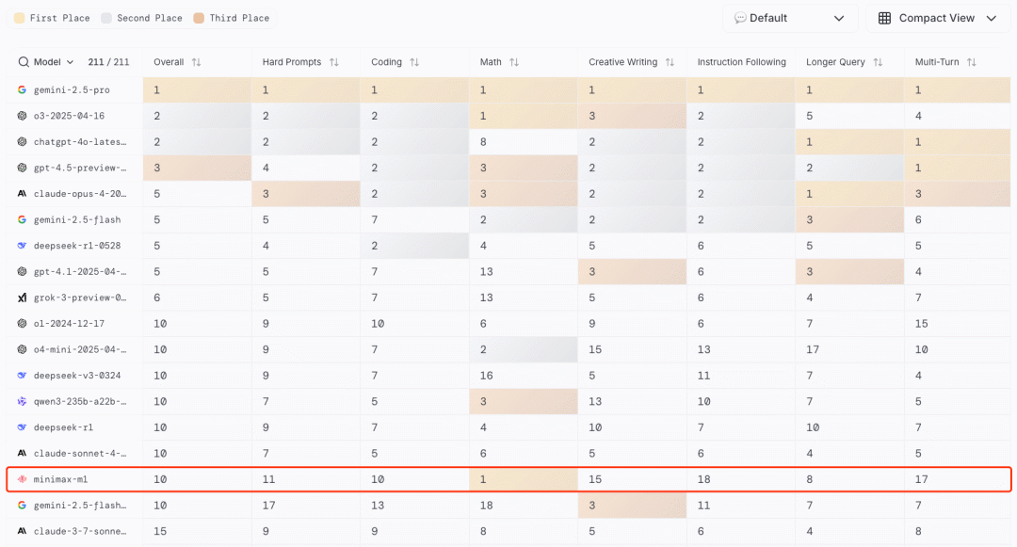Open the deepseek-r1-0528 model entry
Viewport: 1017px width, 547px height.
point(77,246)
